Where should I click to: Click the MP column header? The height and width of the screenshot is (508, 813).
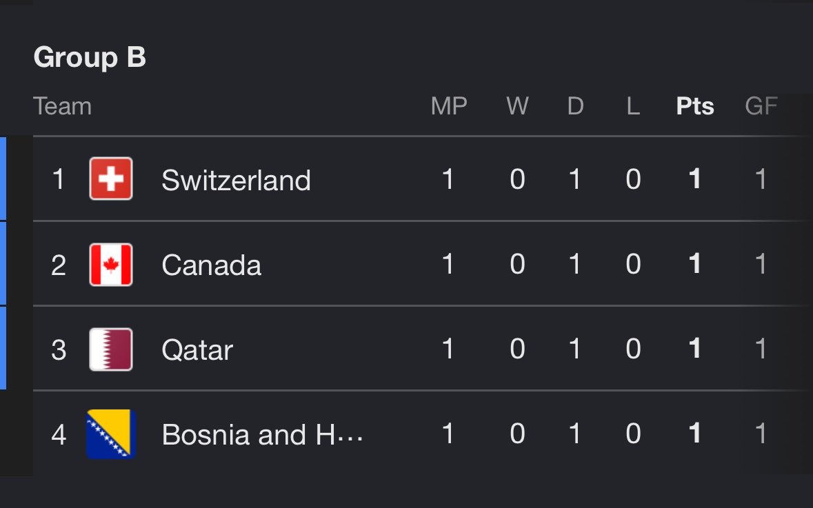(449, 106)
